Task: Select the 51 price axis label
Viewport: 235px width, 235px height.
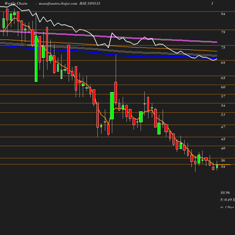Action: click(x=223, y=115)
